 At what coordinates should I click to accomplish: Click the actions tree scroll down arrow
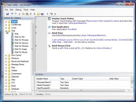tap(32, 90)
